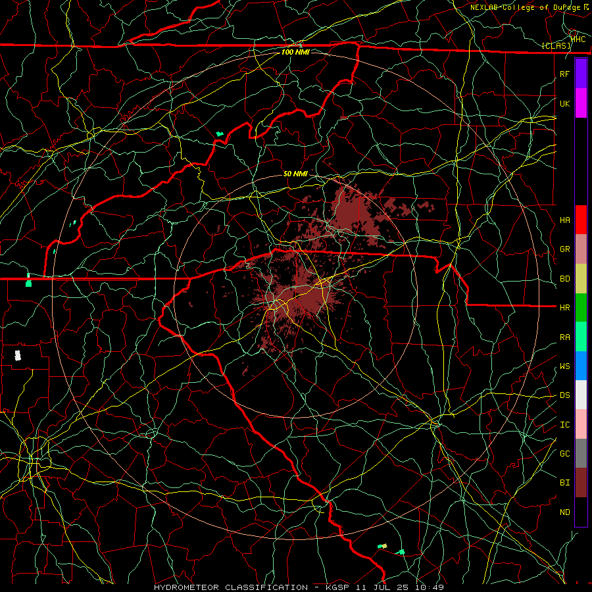Screen dimensions: 592x592
Task: Click the RA legend label
Action: (564, 337)
